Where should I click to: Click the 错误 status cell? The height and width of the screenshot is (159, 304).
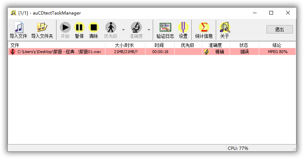point(245,52)
